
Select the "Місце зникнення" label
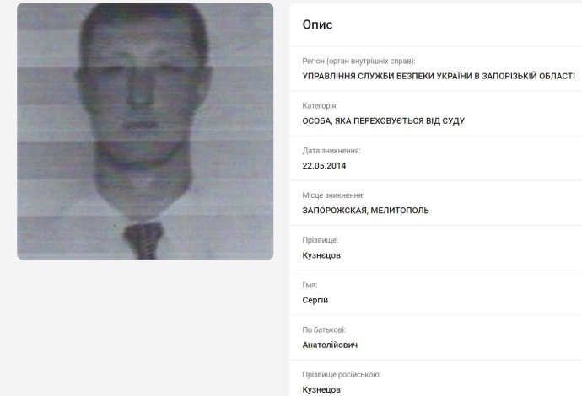point(333,195)
